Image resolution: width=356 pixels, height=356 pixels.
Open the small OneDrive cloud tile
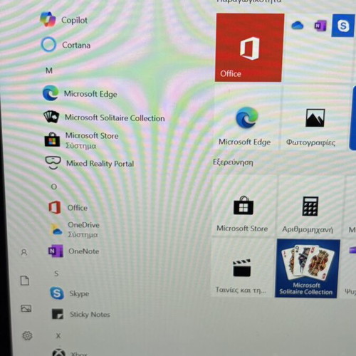coord(297,25)
